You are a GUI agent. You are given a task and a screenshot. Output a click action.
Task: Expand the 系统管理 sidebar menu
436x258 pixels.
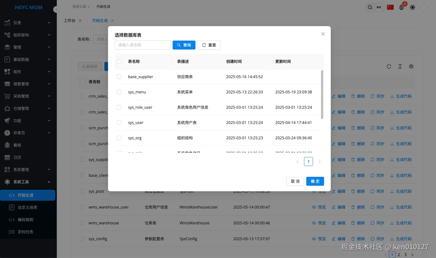pos(28,170)
